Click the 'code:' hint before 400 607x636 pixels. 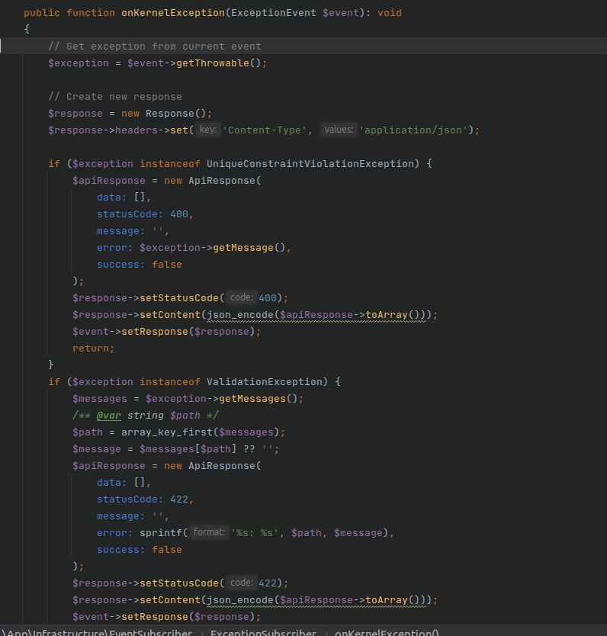[241, 297]
